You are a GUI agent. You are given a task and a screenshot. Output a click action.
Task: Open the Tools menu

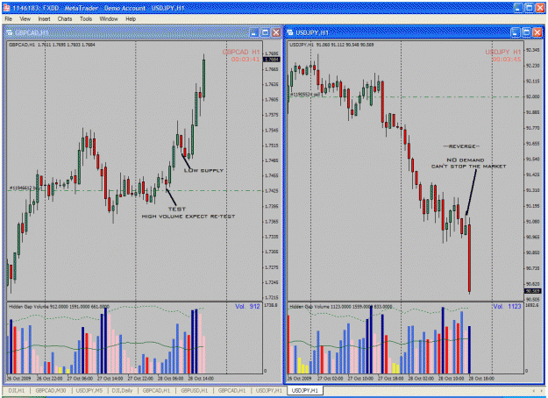coord(86,19)
